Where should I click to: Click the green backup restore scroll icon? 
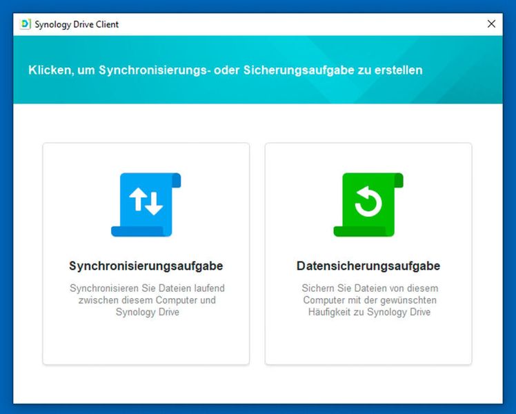[368, 205]
